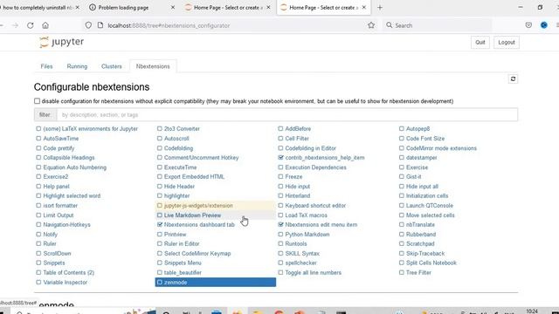
Task: Open Launch QTConsole link
Action: tap(430, 206)
